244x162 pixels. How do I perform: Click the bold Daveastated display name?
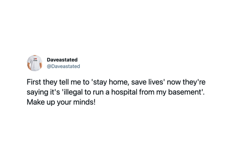[62, 59]
